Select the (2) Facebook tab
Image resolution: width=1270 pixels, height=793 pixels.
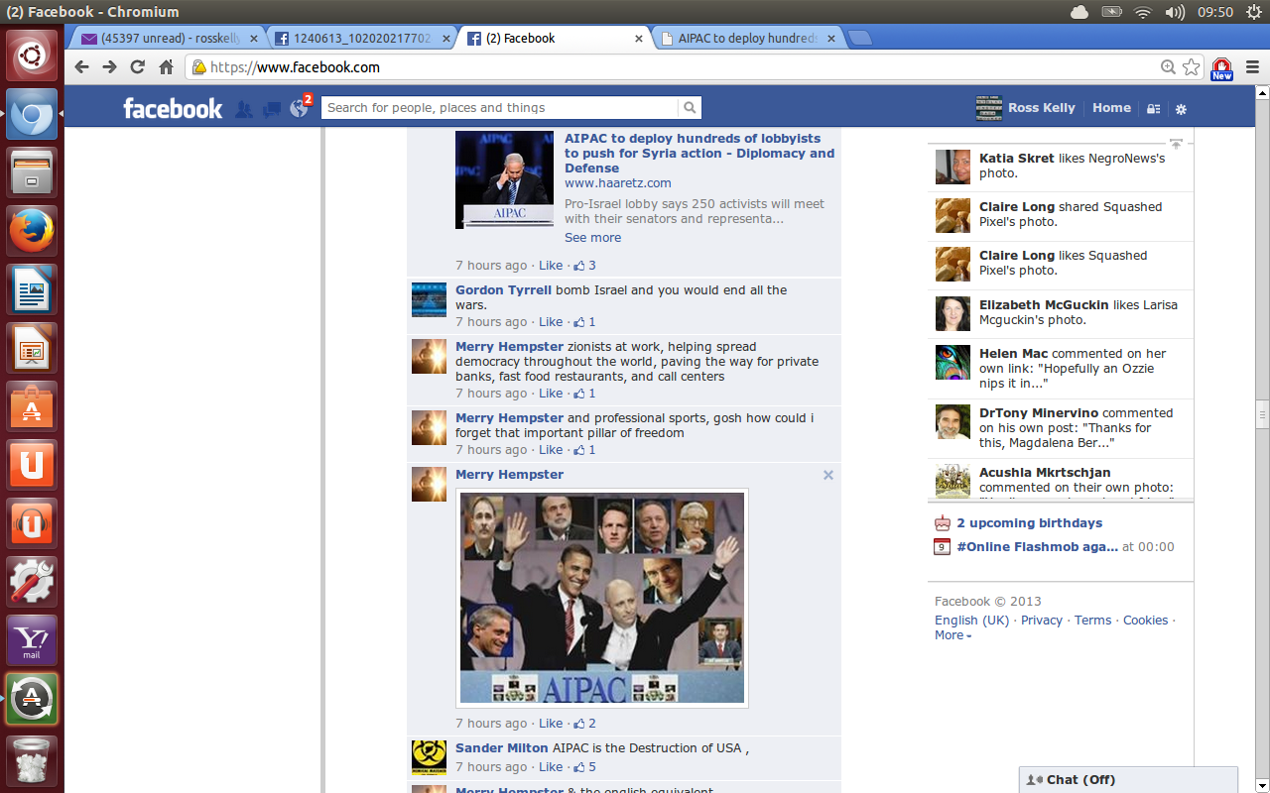pos(556,39)
